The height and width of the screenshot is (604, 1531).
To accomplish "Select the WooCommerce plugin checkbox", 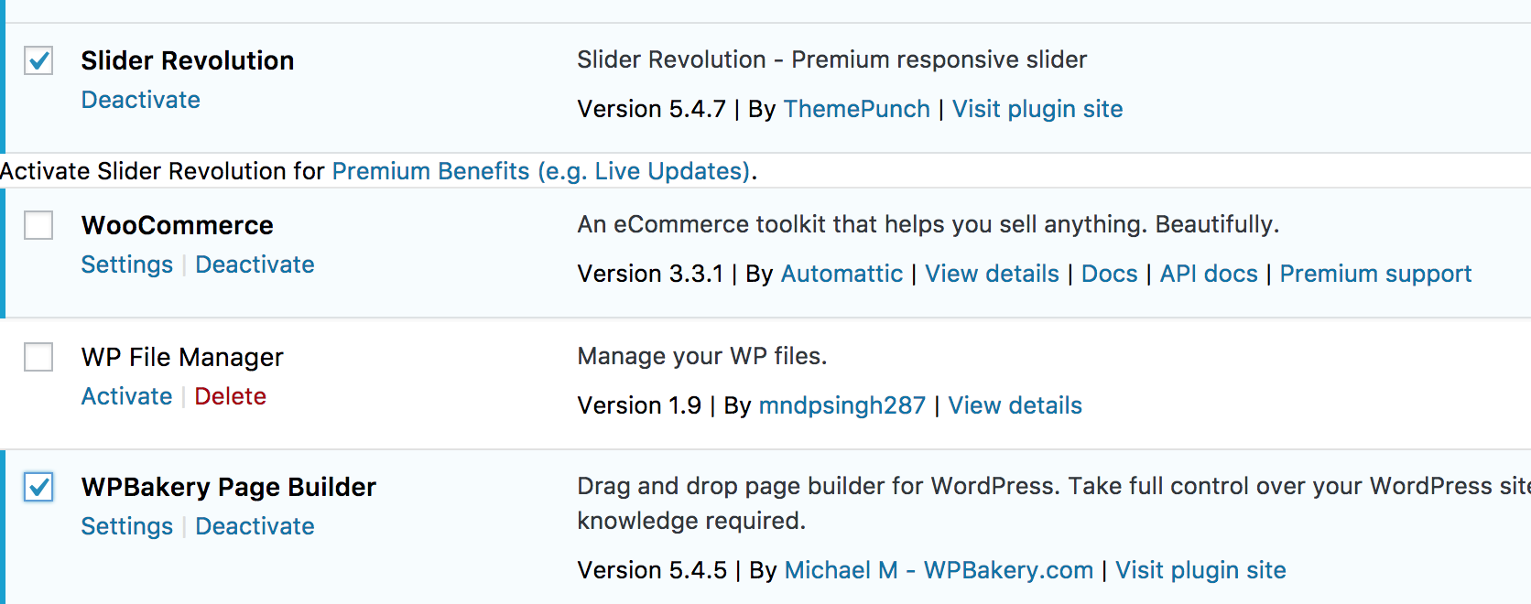I will point(38,225).
